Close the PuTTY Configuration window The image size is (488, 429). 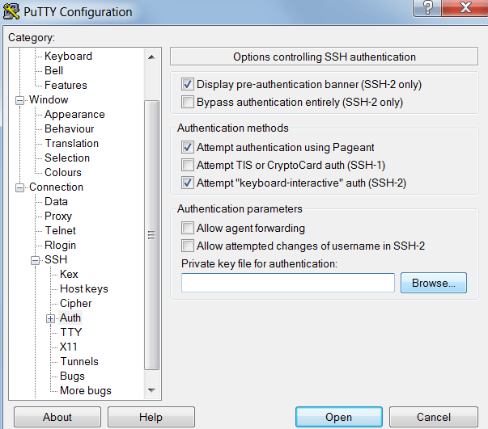[x=465, y=7]
